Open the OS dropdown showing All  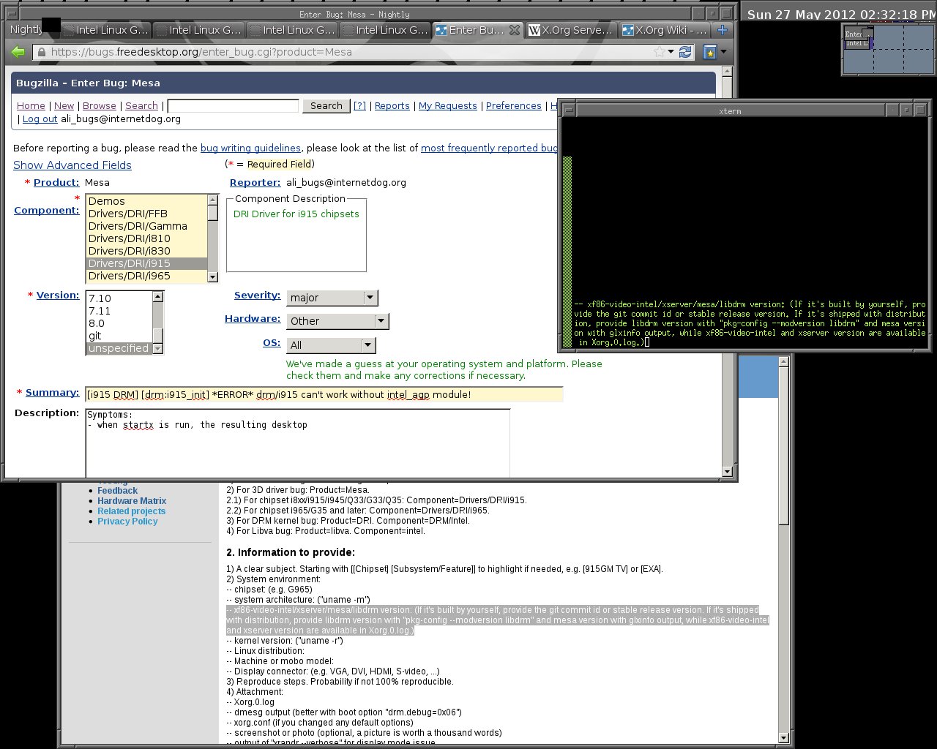367,345
